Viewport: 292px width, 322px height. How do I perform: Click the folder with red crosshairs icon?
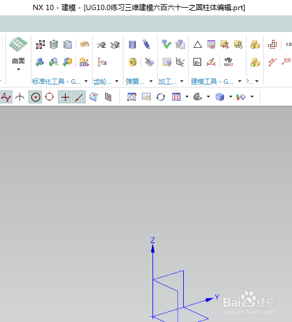coord(225,44)
